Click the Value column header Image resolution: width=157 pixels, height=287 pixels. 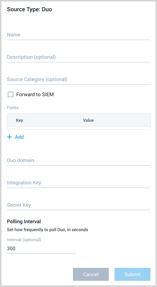click(88, 120)
